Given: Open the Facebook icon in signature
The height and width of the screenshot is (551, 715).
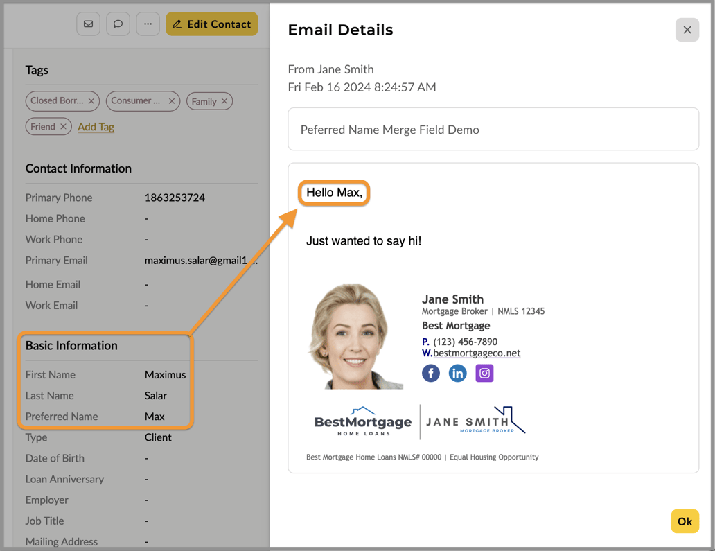Looking at the screenshot, I should (431, 374).
